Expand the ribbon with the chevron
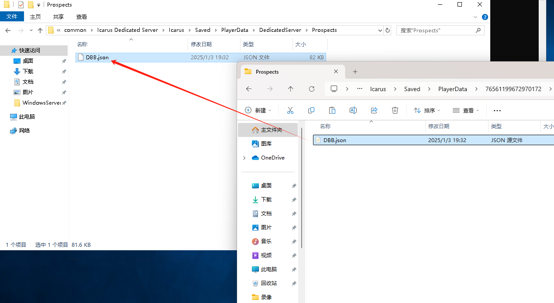Image resolution: width=554 pixels, height=303 pixels. [x=476, y=17]
